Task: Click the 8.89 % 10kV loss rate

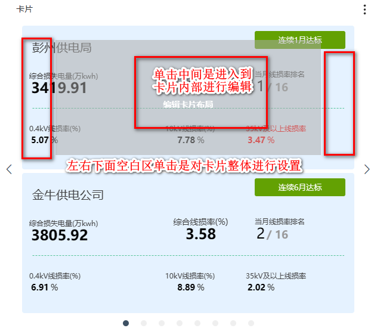Action: coord(190,287)
